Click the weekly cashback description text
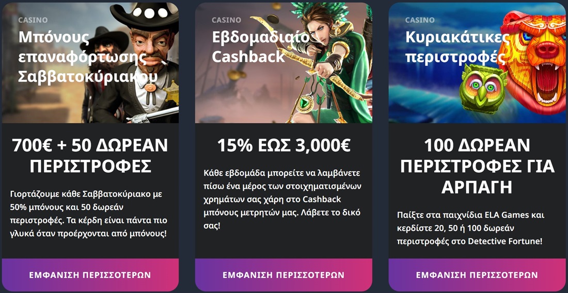 (282, 199)
